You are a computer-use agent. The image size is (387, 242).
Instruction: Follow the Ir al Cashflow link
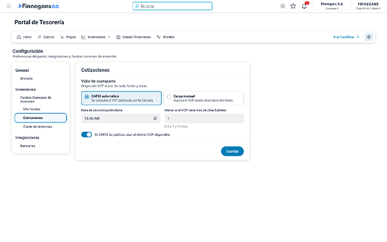click(x=346, y=37)
